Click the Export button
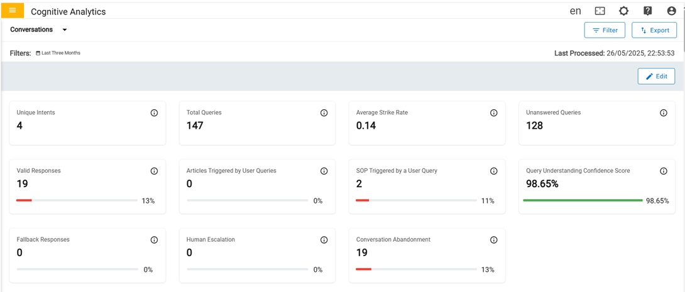The width and height of the screenshot is (685, 292). pyautogui.click(x=654, y=30)
